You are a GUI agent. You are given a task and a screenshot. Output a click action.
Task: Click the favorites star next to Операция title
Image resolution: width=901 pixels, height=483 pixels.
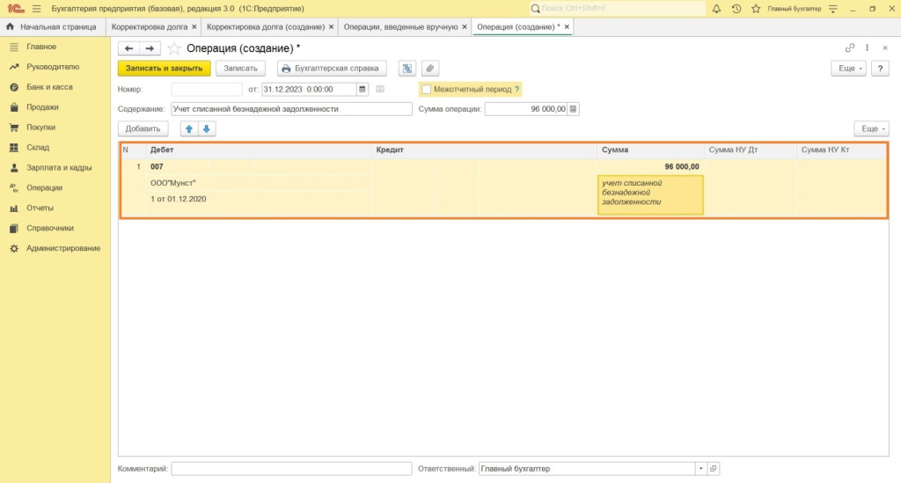coord(174,48)
